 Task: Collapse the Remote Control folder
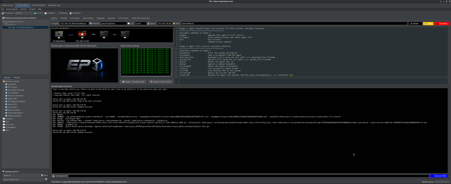(10, 81)
